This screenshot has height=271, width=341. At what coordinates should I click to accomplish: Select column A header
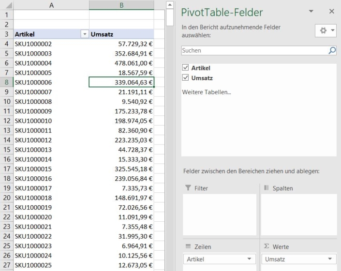[51, 5]
